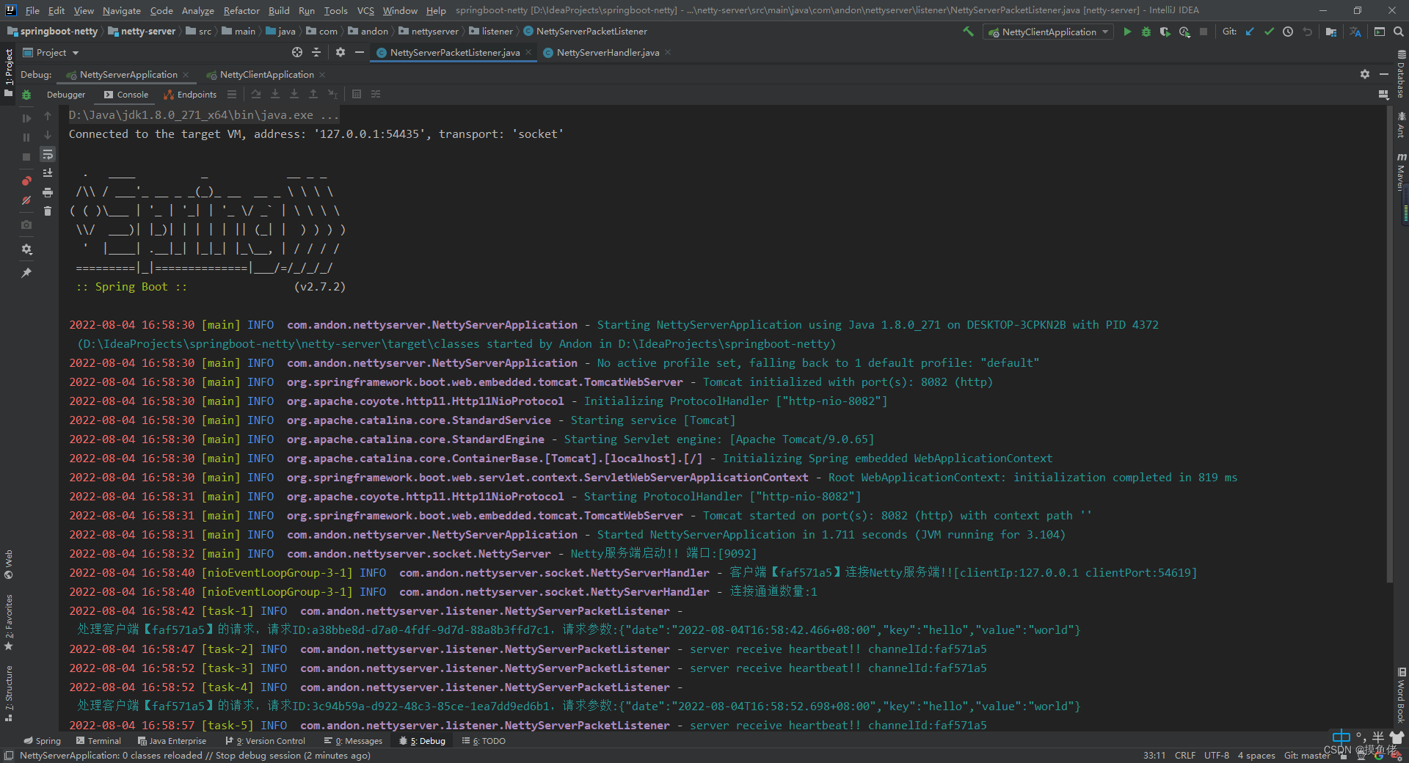
Task: Toggle the 7: Structure tool window stripe
Action: pyautogui.click(x=9, y=693)
